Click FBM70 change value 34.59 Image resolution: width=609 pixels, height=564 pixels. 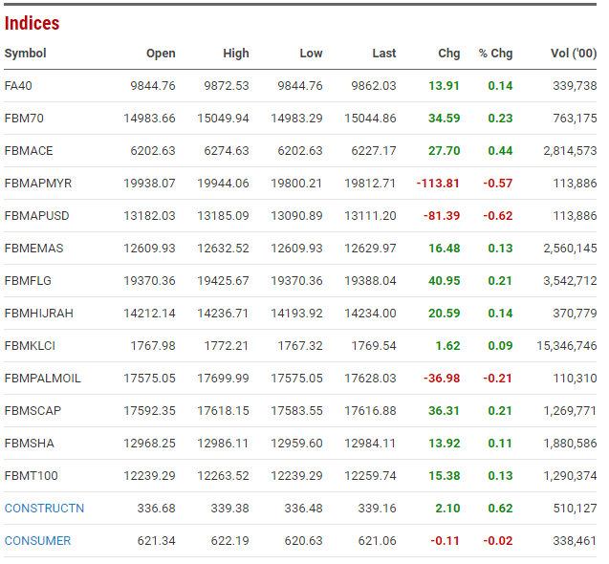pos(445,119)
